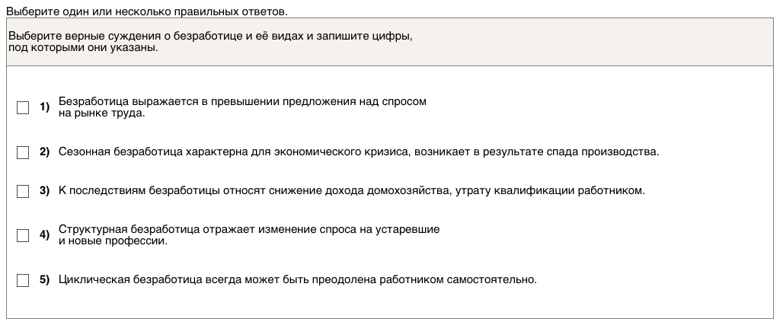Click the bold number label '1)'
The image size is (780, 325).
tap(44, 107)
